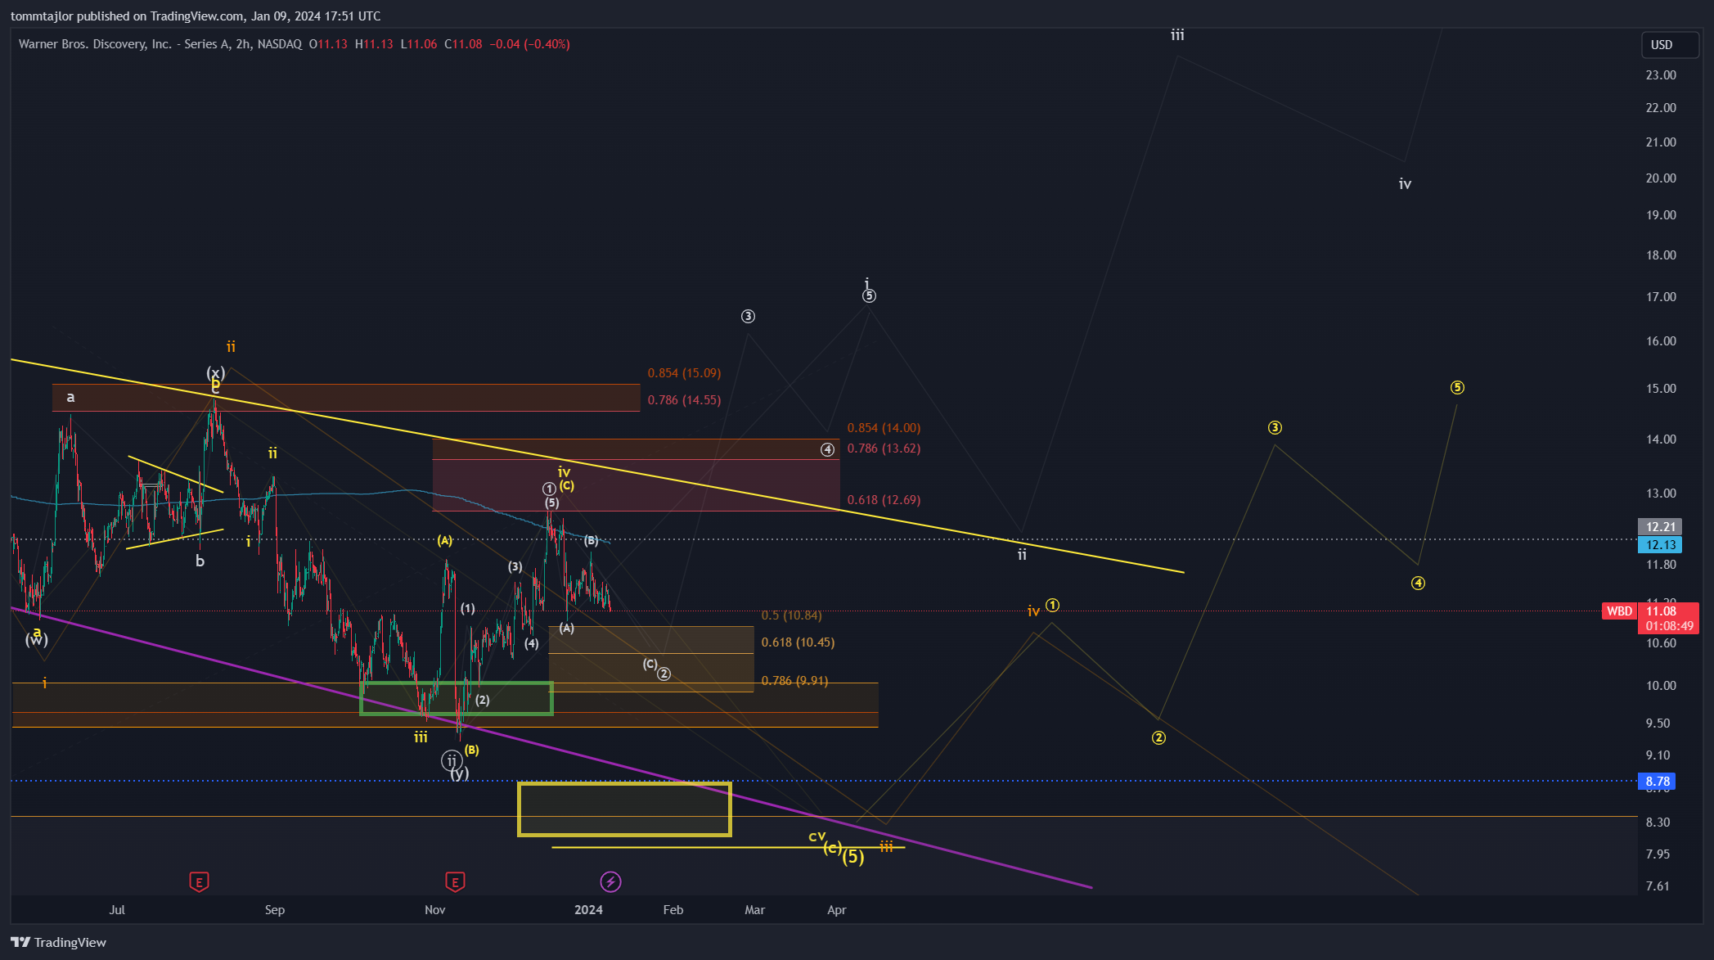Viewport: 1714px width, 960px height.
Task: Select the 8.78 blue price label
Action: point(1657,782)
